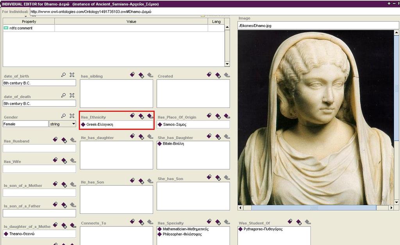The height and width of the screenshot is (245, 400).
Task: Add instance to Has_Specialty
Action: 218,222
